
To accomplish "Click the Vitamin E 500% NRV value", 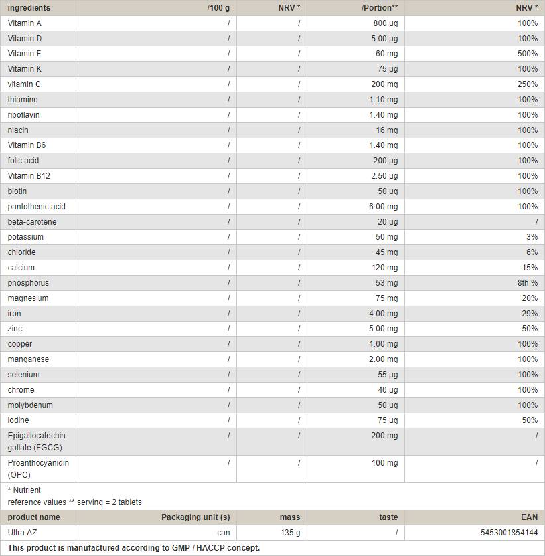I will pyautogui.click(x=528, y=54).
